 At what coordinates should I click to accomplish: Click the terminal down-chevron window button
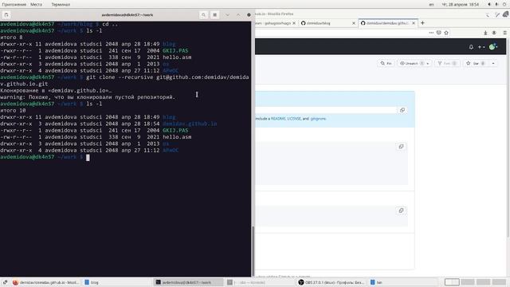coord(227,15)
